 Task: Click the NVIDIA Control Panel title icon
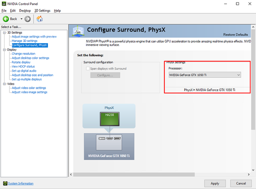click(4, 3)
